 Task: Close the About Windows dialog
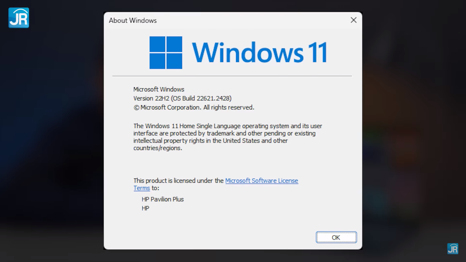pos(354,20)
